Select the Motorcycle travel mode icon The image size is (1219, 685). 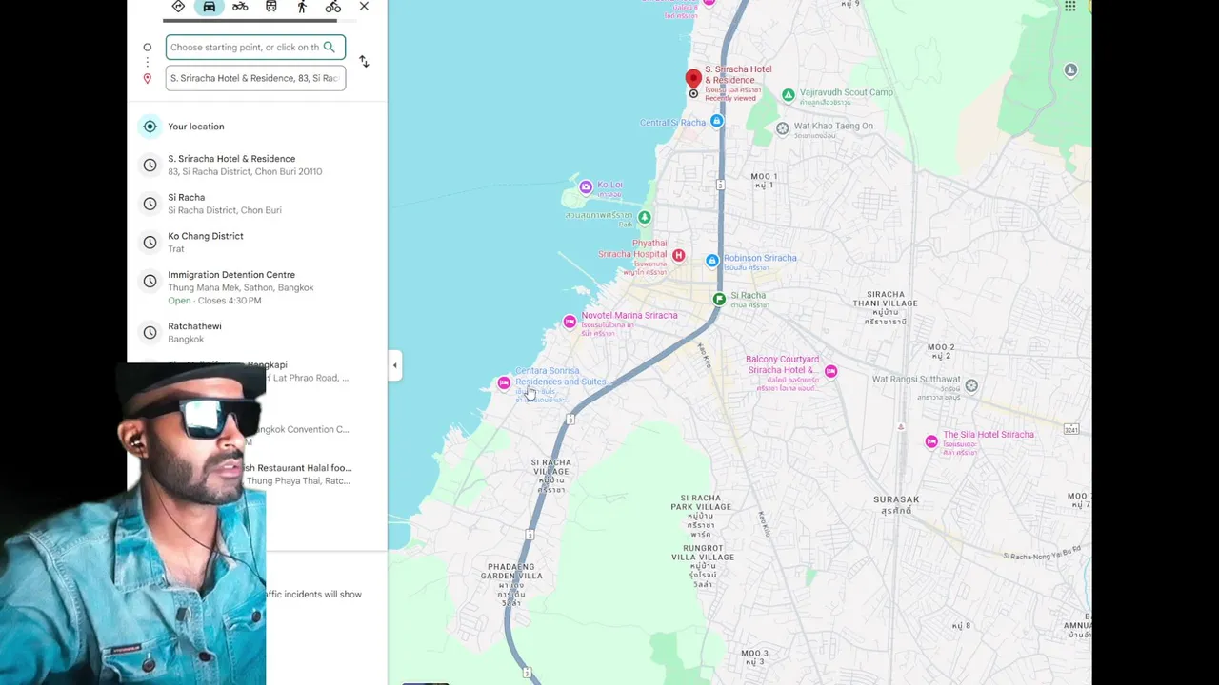pos(240,7)
